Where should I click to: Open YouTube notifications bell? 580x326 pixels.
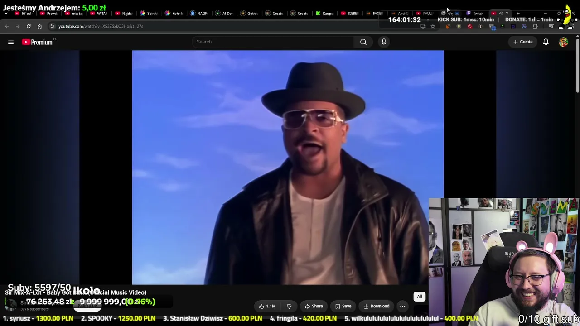(546, 42)
